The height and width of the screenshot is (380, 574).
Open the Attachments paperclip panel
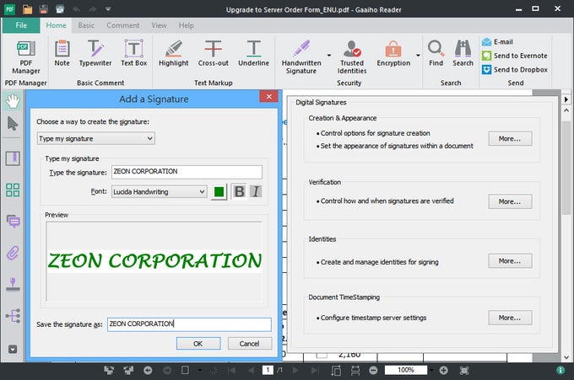pos(13,253)
